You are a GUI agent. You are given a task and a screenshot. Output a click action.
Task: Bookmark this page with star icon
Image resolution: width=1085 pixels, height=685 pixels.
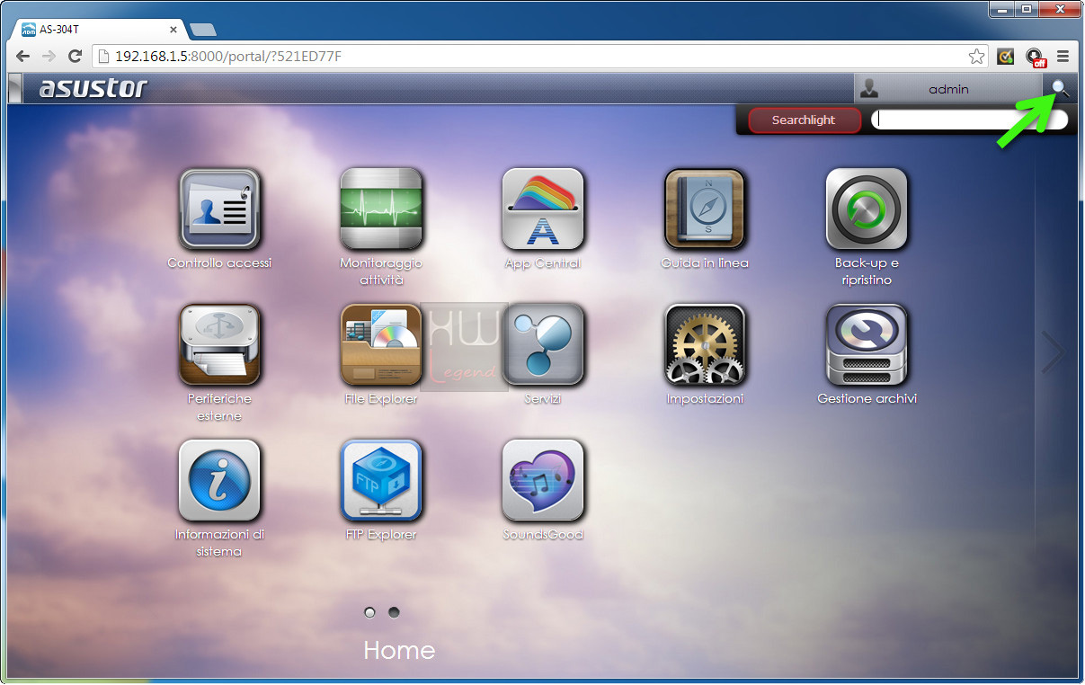click(976, 57)
